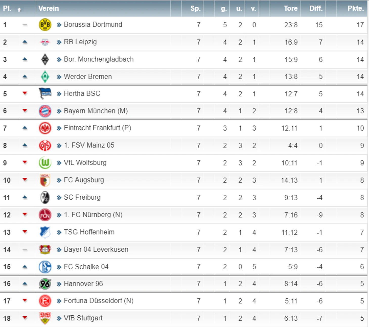Open the TSG Hoffenheim team link
This screenshot has height=327, width=369.
click(89, 232)
